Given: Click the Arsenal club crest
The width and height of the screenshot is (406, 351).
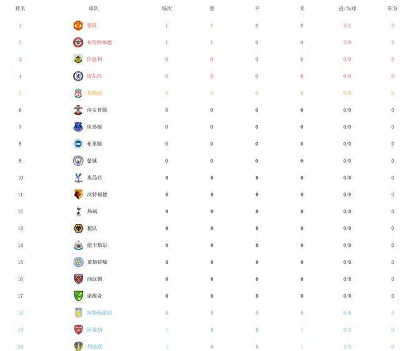Looking at the screenshot, I should pyautogui.click(x=78, y=330).
